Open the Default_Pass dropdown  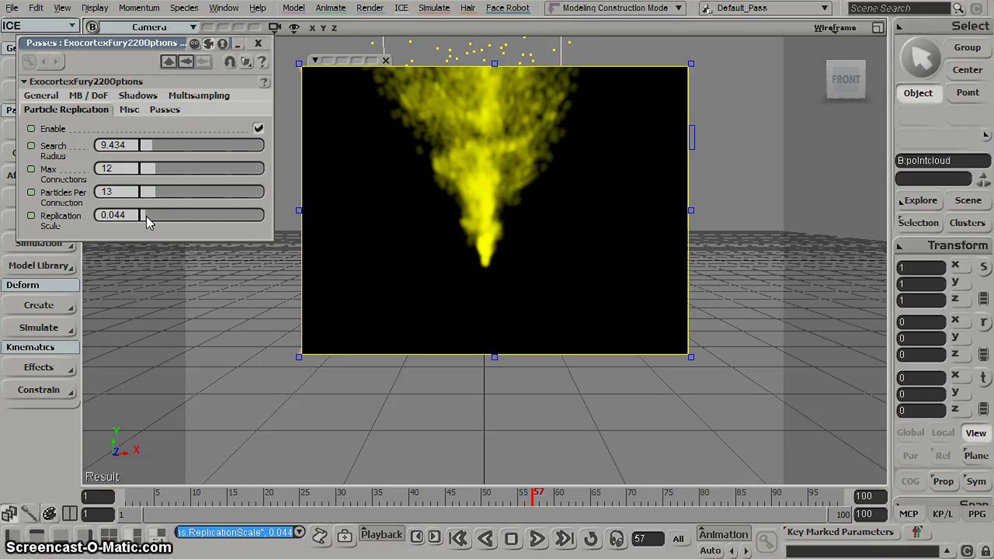coord(765,8)
